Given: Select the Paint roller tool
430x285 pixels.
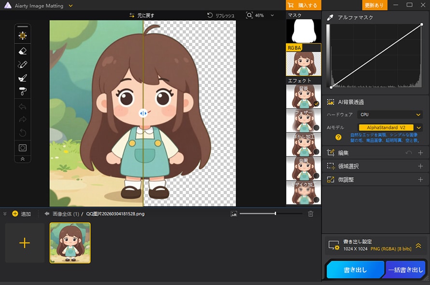Looking at the screenshot, I should [22, 90].
